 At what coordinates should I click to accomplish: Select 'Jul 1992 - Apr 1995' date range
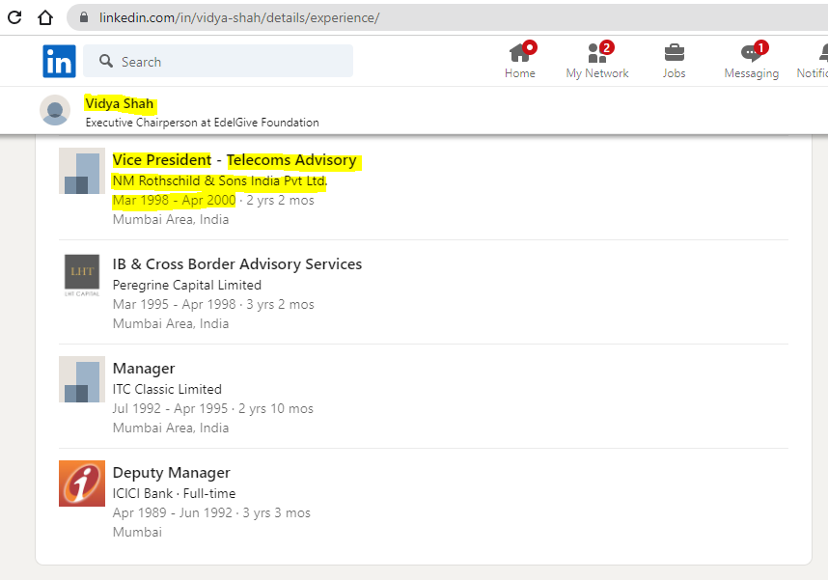coord(170,408)
